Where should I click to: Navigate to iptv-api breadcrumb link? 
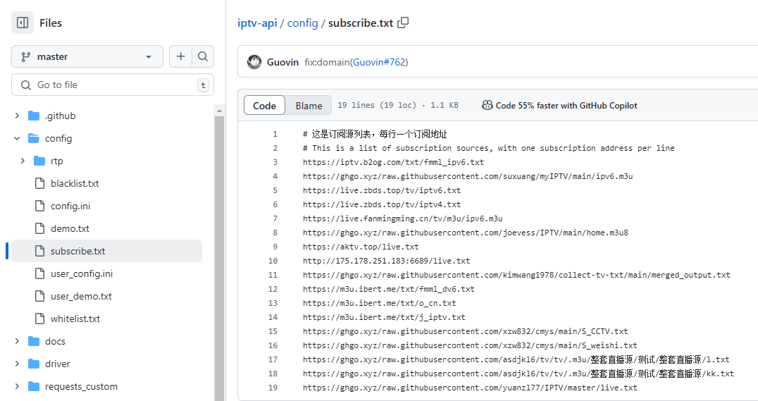point(257,23)
